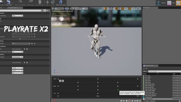Toggle rotation snapping in the viewport
This screenshot has width=181, height=102.
123,8
